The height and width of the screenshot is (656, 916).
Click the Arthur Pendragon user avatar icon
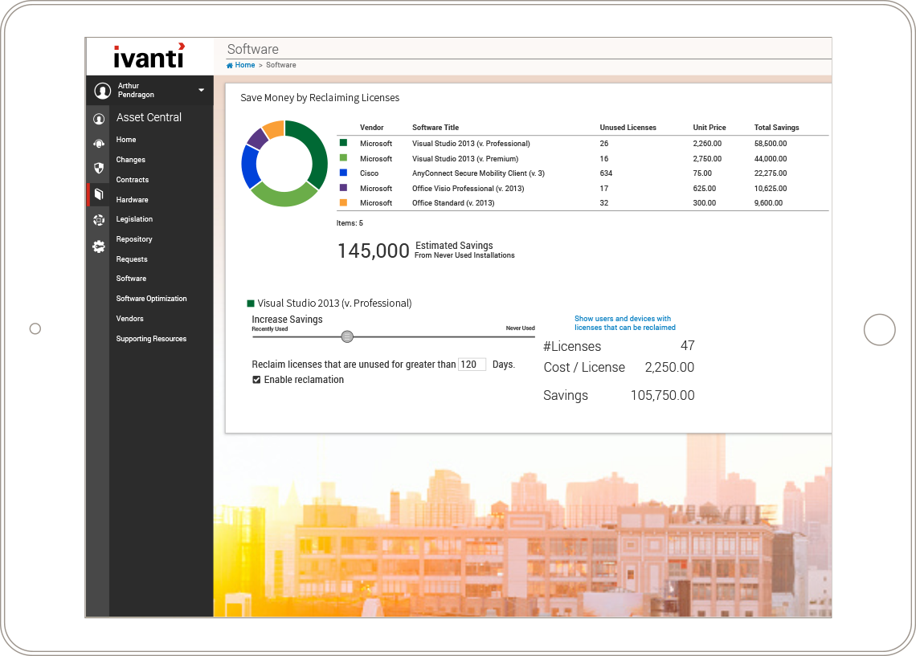(103, 91)
